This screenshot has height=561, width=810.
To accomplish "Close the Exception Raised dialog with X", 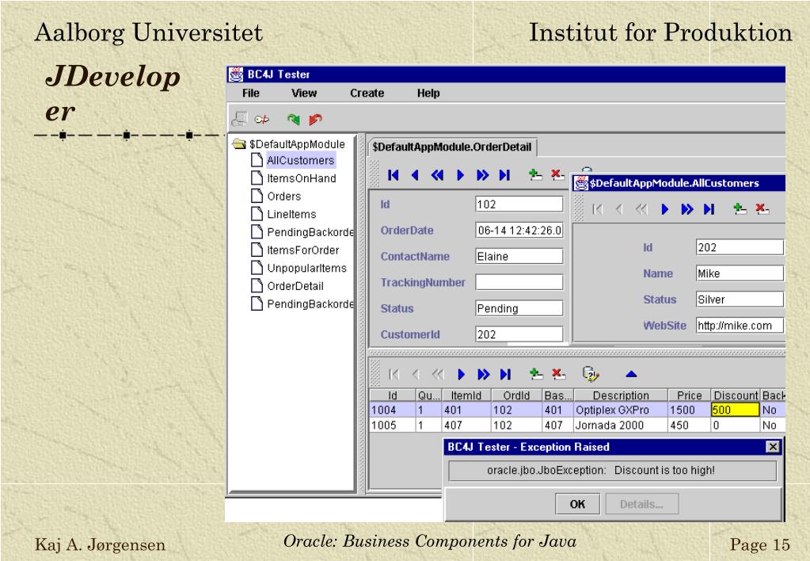I will pyautogui.click(x=772, y=447).
